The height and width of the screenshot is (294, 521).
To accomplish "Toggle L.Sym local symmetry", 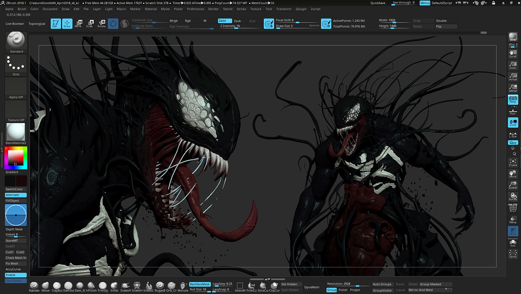I will pyautogui.click(x=513, y=135).
